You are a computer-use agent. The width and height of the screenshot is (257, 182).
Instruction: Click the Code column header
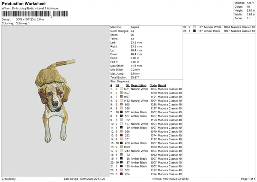153,85
